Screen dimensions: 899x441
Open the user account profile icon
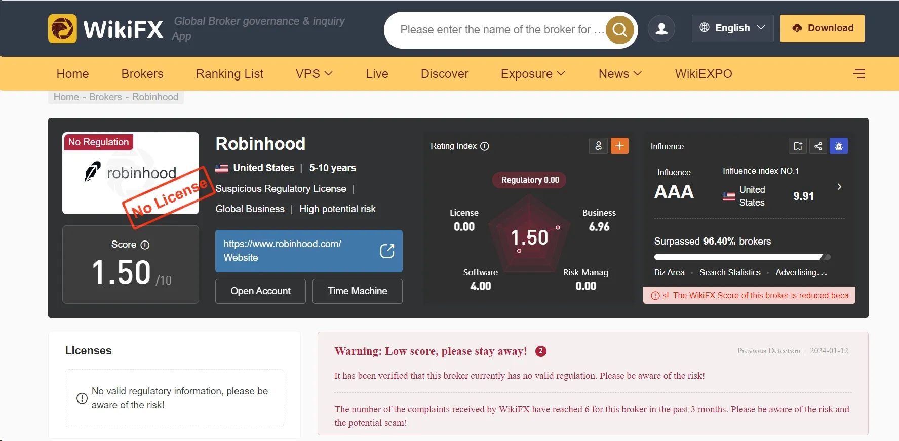(661, 28)
